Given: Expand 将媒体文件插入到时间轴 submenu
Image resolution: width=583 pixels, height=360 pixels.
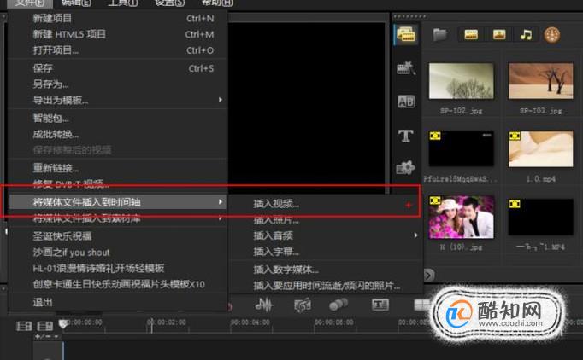Looking at the screenshot, I should (x=118, y=202).
